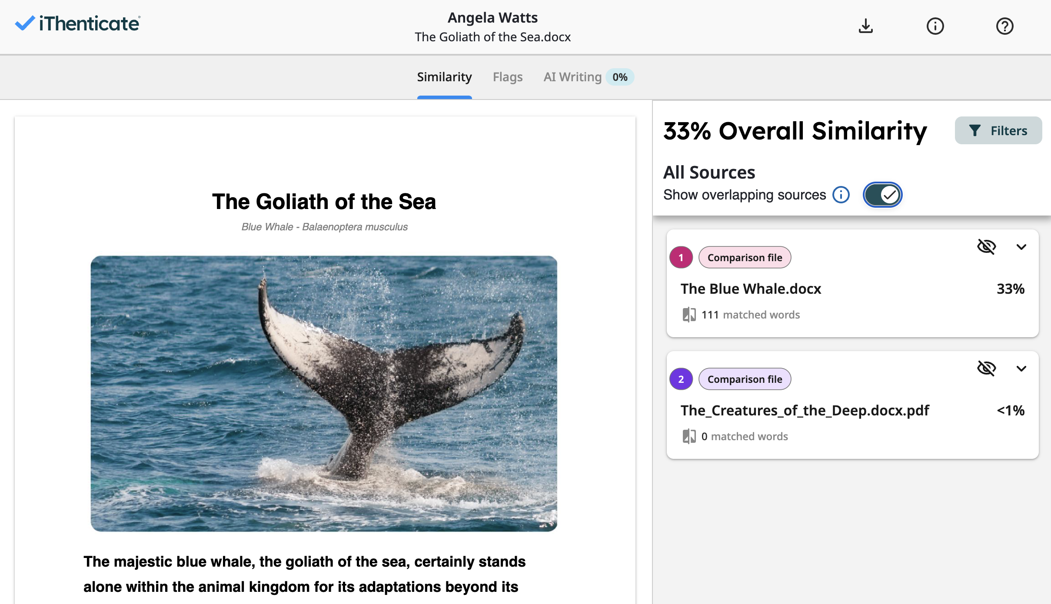Open the Filters button
This screenshot has height=604, width=1051.
tap(998, 130)
